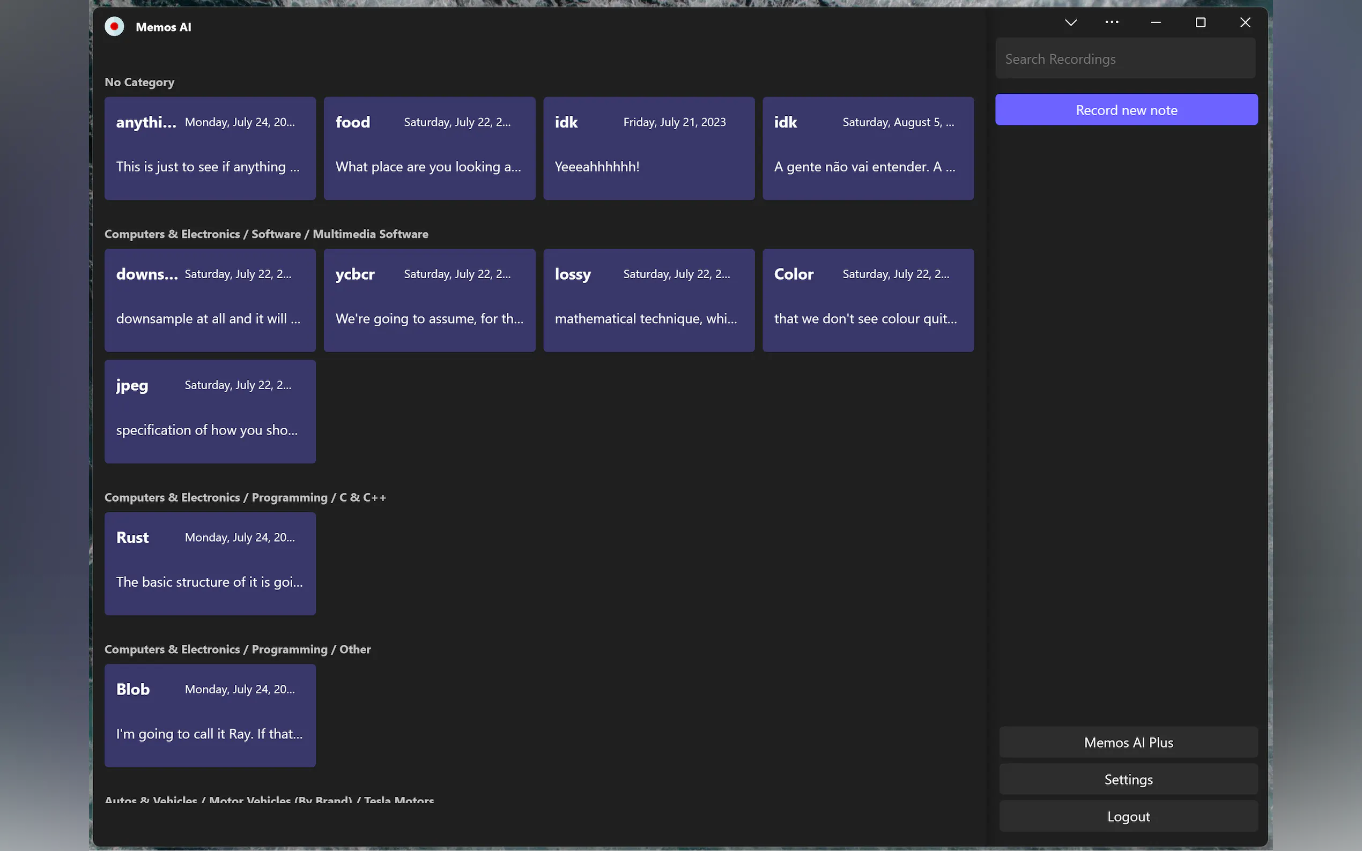Open the title bar chevron dropdown
This screenshot has width=1362, height=851.
point(1070,23)
